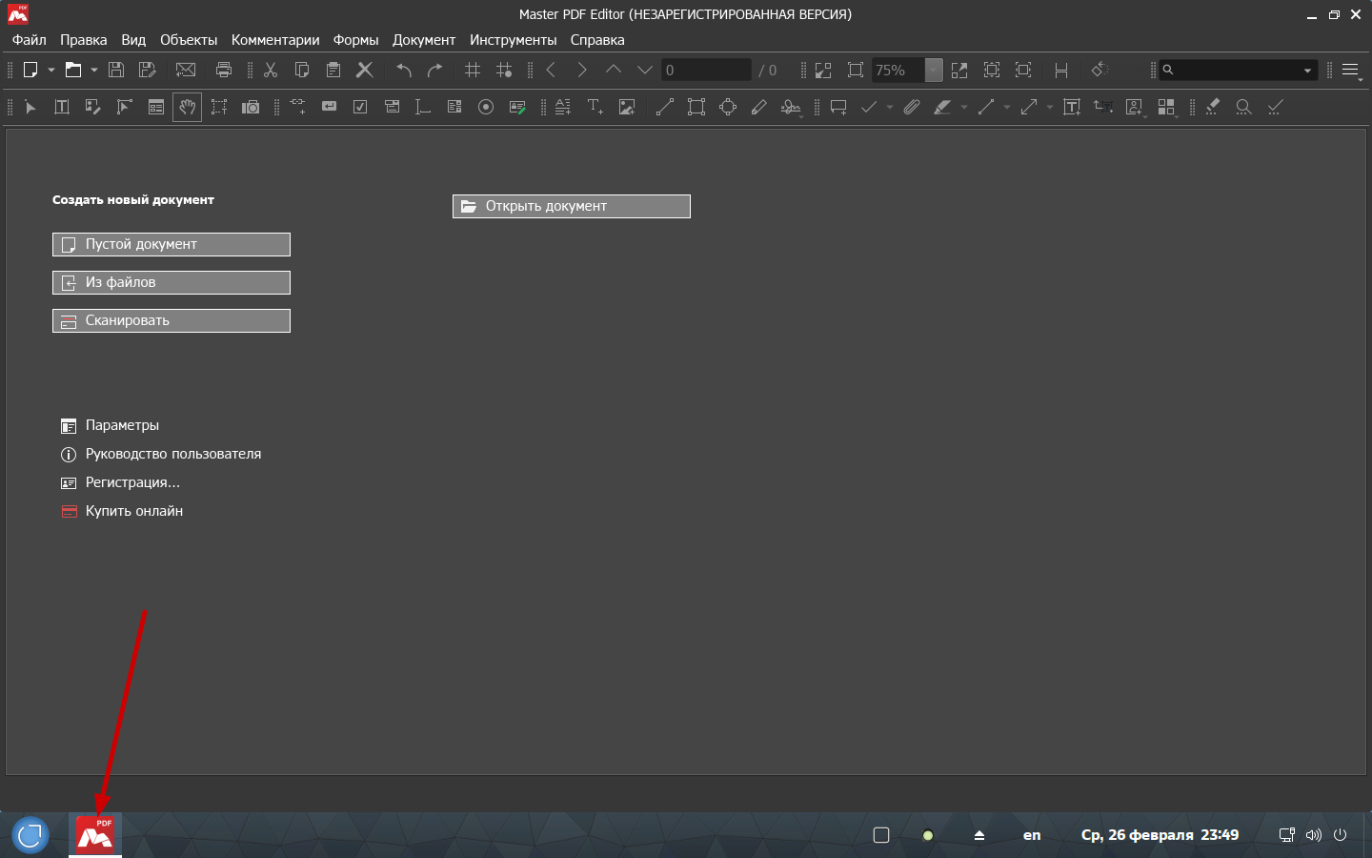This screenshot has width=1372, height=858.
Task: Select the Hand tool
Action: coord(187,107)
